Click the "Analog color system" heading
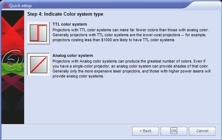This screenshot has height=140, width=222. [73, 55]
